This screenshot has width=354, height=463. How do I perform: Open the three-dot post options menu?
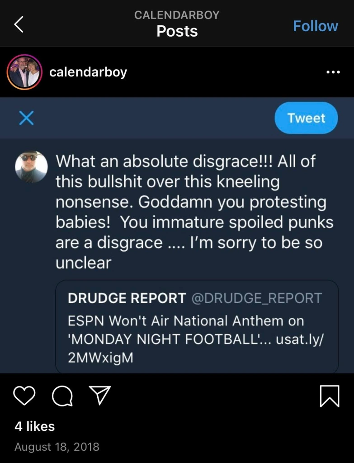pos(333,72)
